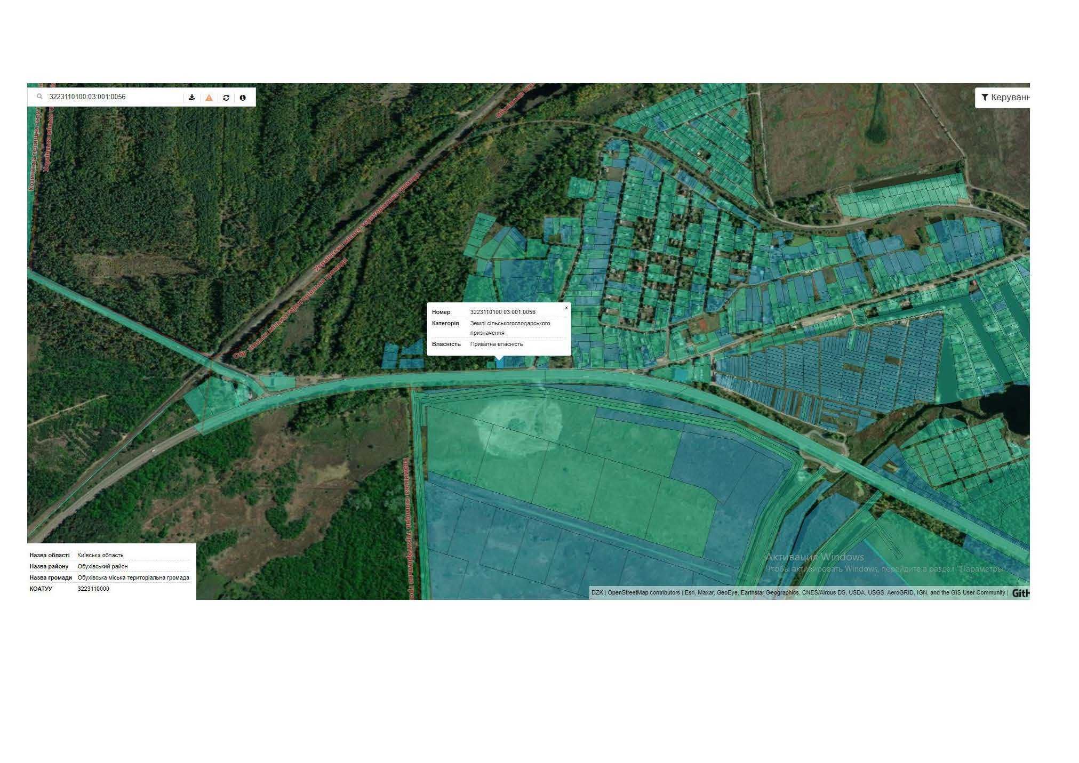
Task: Click the orange warning triangle icon
Action: (209, 98)
